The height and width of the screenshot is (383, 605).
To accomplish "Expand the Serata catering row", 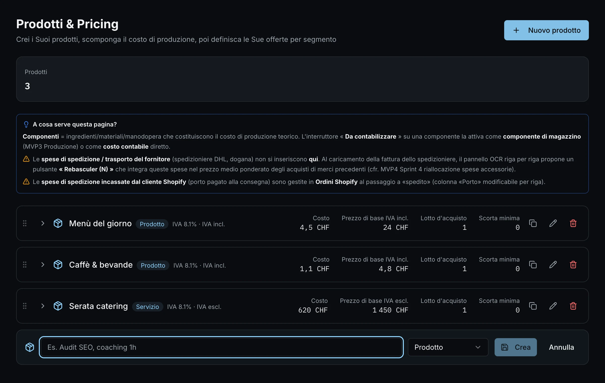I will pyautogui.click(x=43, y=306).
